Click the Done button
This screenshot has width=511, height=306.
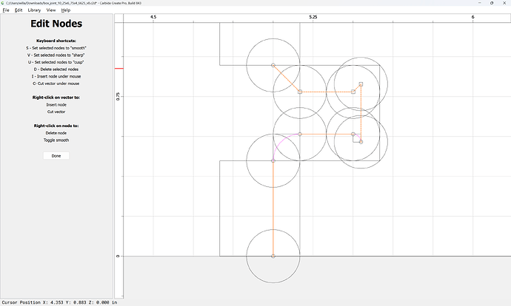click(x=56, y=156)
